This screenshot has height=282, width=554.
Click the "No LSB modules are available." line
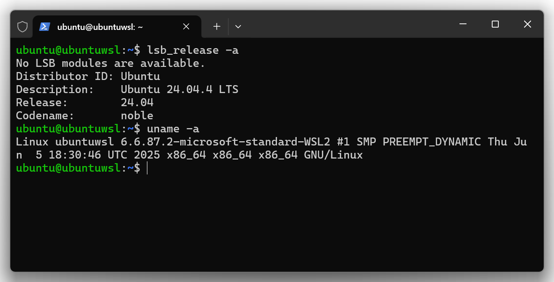point(110,63)
